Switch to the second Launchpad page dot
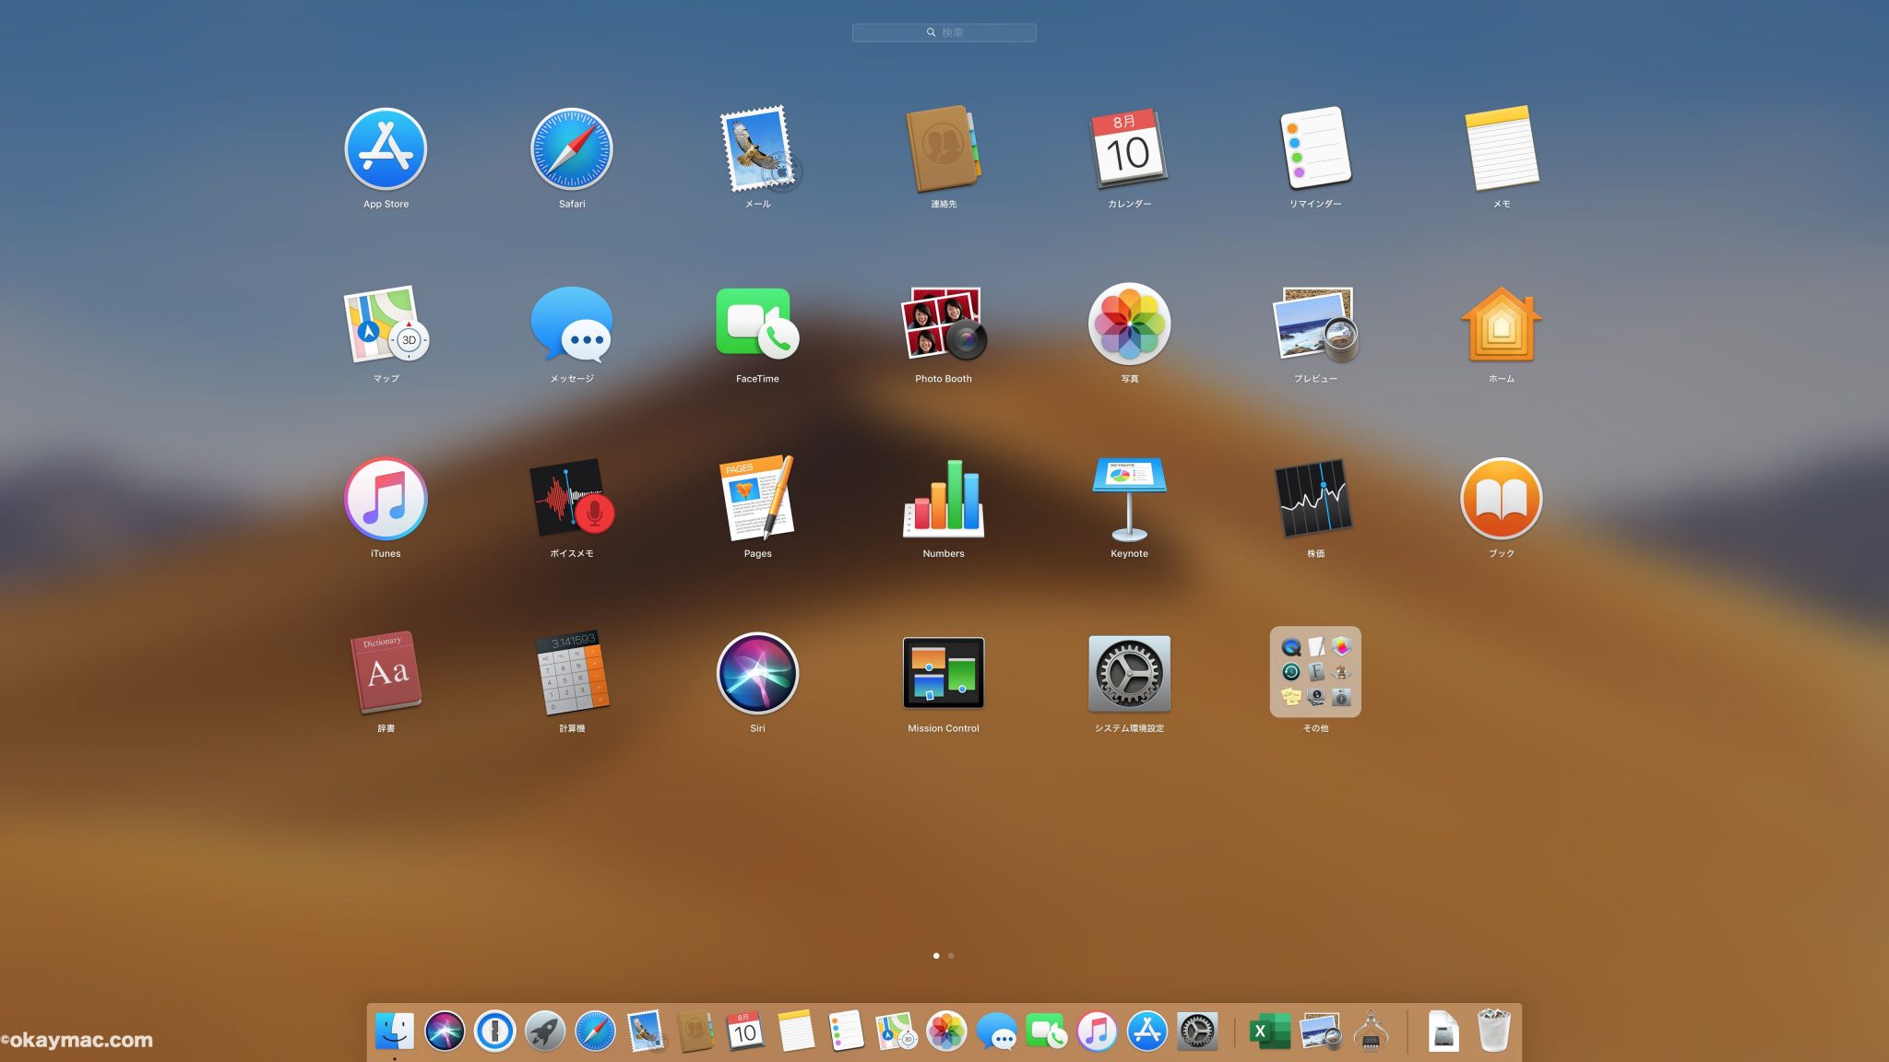Screen dimensions: 1889x1062 pyautogui.click(x=951, y=956)
